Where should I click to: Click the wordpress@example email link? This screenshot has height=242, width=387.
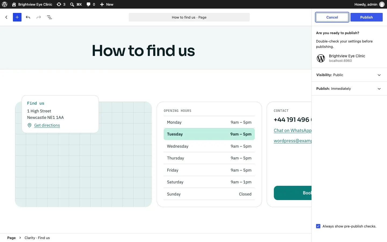293,141
